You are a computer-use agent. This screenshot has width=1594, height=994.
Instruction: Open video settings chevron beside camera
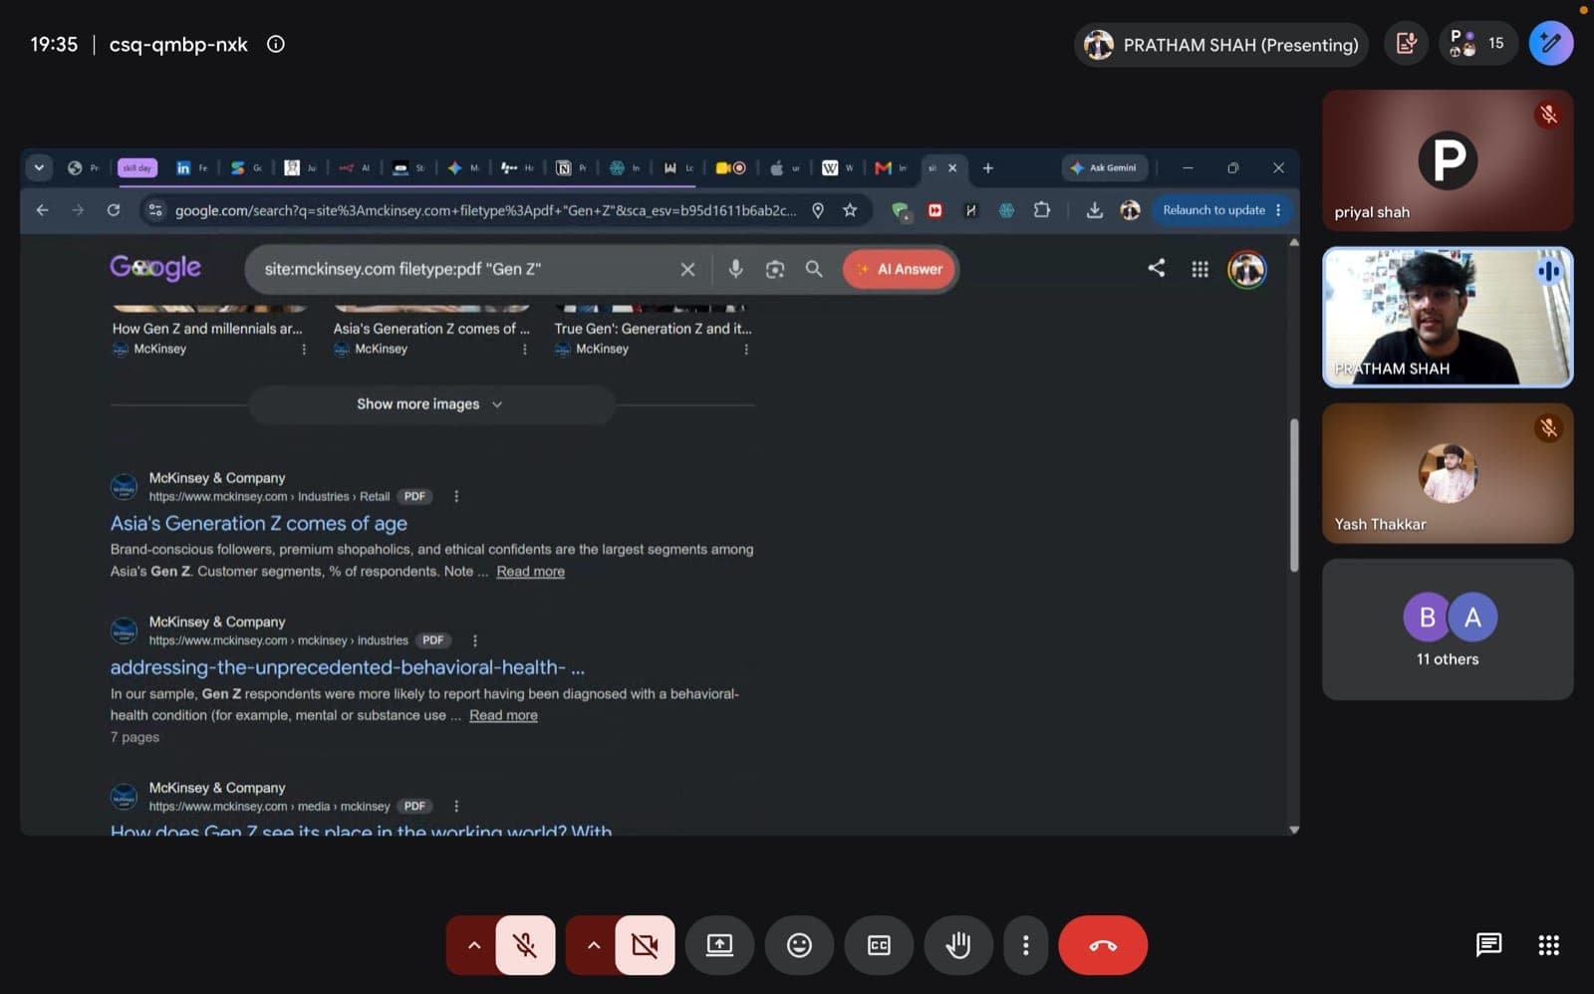coord(594,945)
